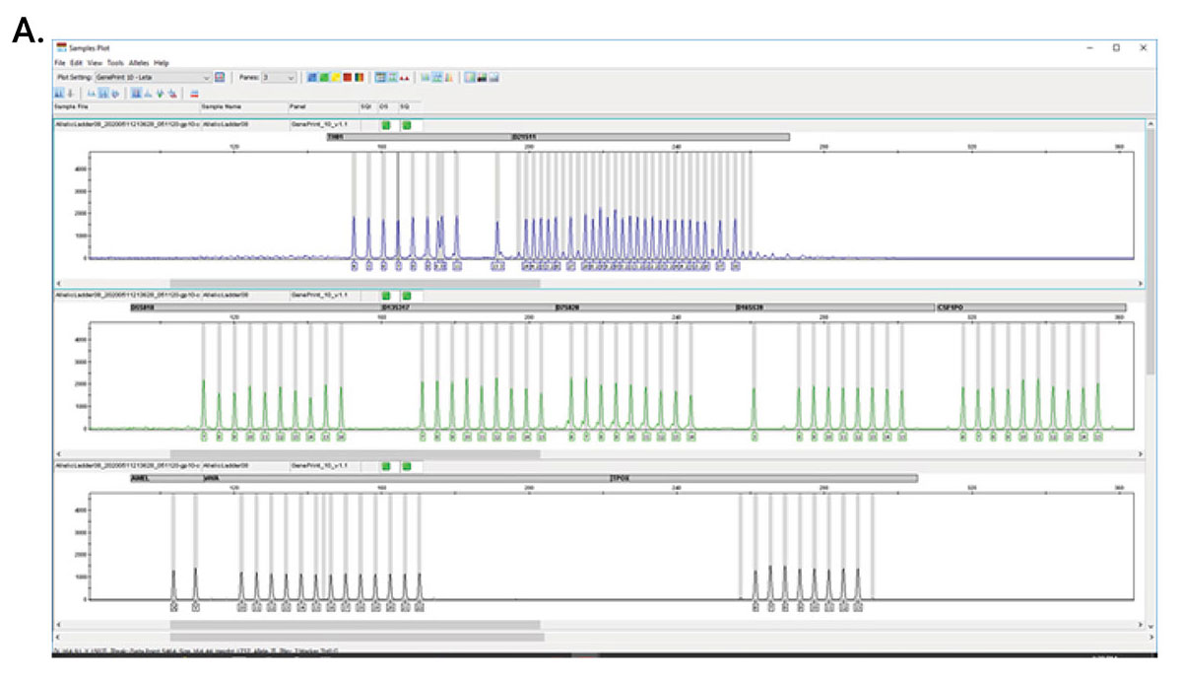
Task: Click the sample header table icon
Action: [380, 77]
